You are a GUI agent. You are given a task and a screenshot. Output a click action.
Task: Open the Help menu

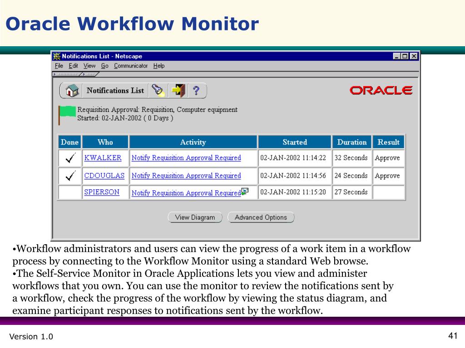point(158,66)
